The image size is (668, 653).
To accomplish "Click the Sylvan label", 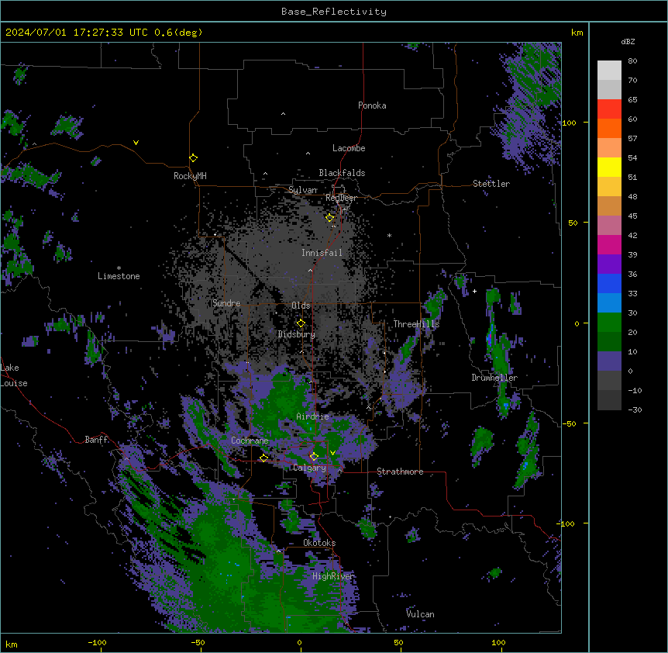I will [302, 190].
